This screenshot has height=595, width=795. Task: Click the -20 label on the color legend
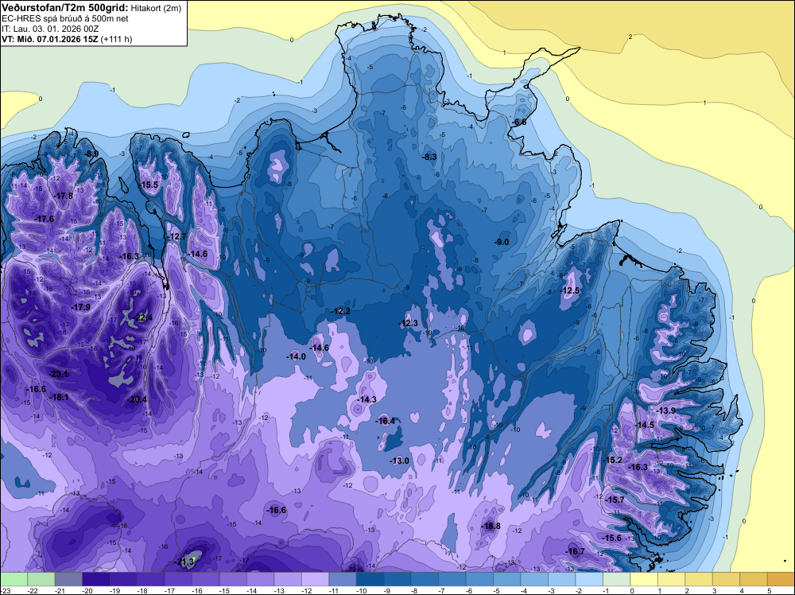point(87,591)
